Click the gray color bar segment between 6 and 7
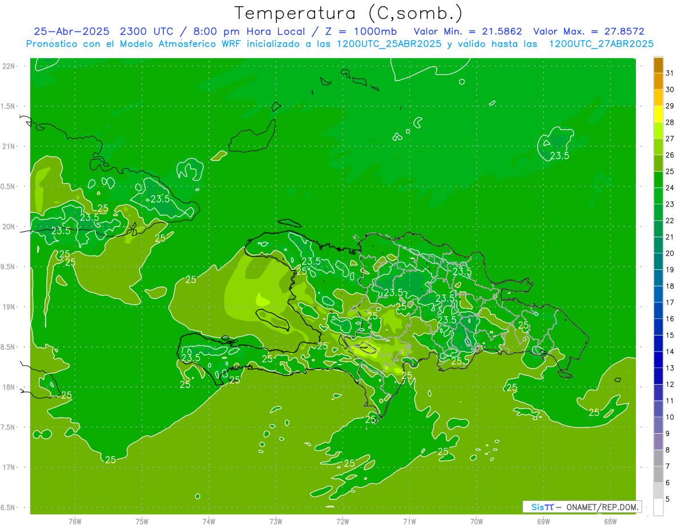The height and width of the screenshot is (529, 685). click(658, 474)
